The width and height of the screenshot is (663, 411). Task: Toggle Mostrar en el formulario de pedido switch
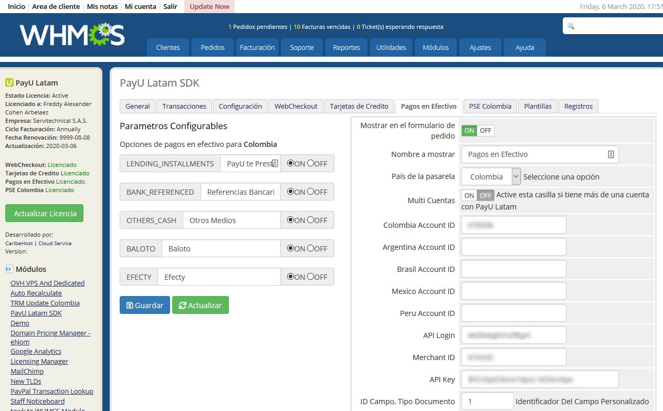point(478,131)
